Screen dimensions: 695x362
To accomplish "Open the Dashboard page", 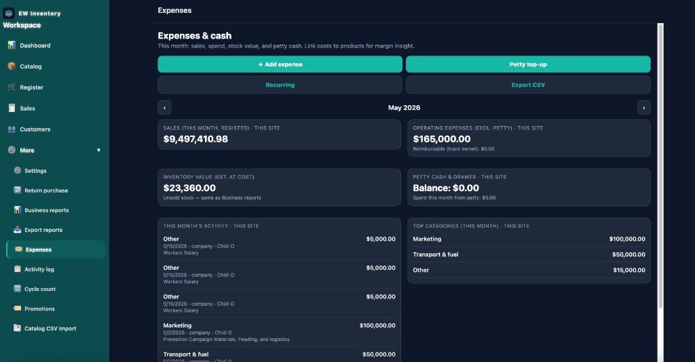I will (35, 45).
